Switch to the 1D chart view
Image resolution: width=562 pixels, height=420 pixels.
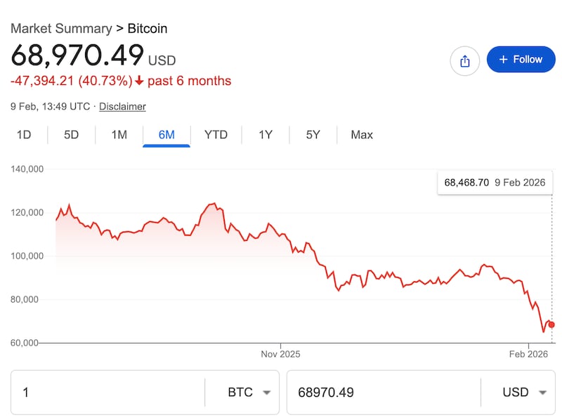click(23, 135)
